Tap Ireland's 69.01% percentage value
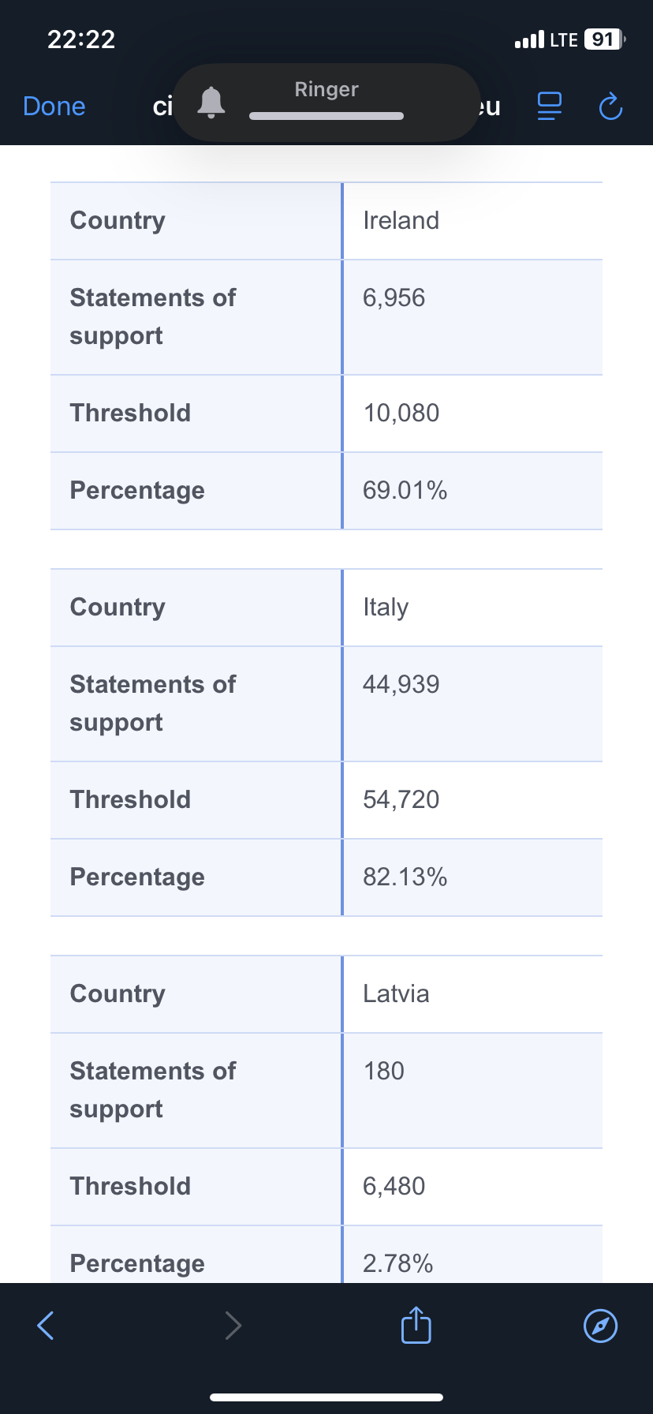The width and height of the screenshot is (653, 1414). [405, 490]
